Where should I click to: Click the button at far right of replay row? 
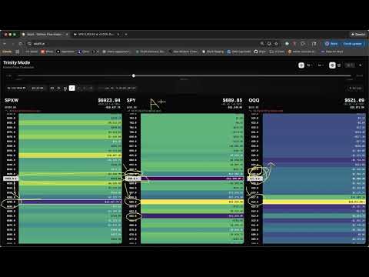(x=355, y=88)
